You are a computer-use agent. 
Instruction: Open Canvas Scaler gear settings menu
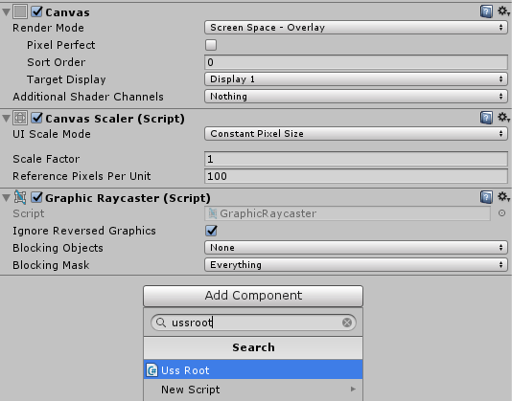[x=503, y=117]
